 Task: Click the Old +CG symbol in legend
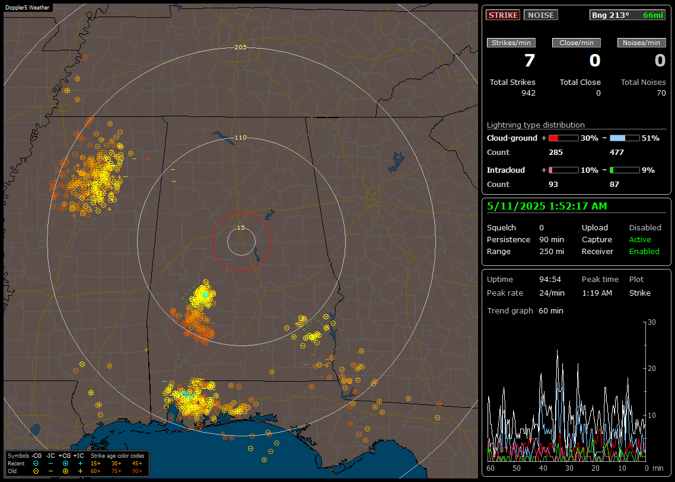coord(65,471)
